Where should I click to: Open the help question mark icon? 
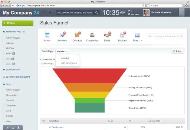click(182, 13)
